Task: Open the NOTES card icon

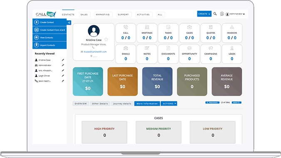Action: tap(147, 48)
